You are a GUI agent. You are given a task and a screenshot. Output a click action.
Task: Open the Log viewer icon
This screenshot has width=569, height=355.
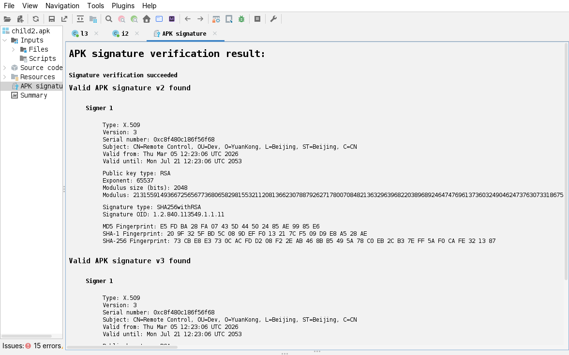tap(257, 19)
